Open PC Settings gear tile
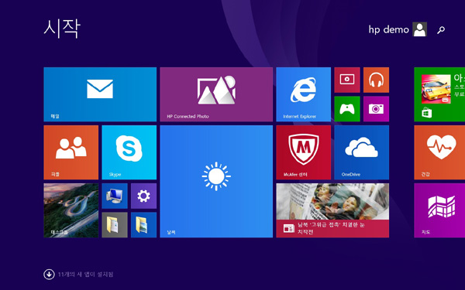Viewport: 465px width, 290px height. point(143,196)
